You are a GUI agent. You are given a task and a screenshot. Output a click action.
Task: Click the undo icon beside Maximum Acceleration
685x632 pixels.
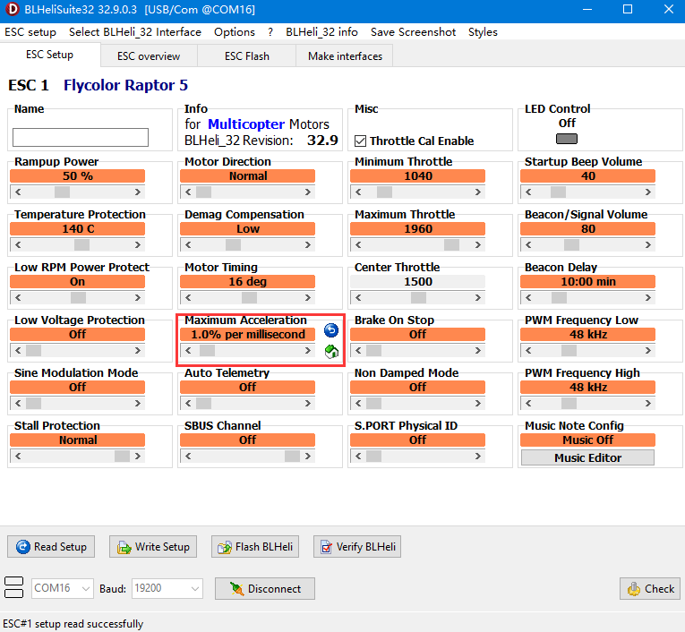[x=330, y=330]
